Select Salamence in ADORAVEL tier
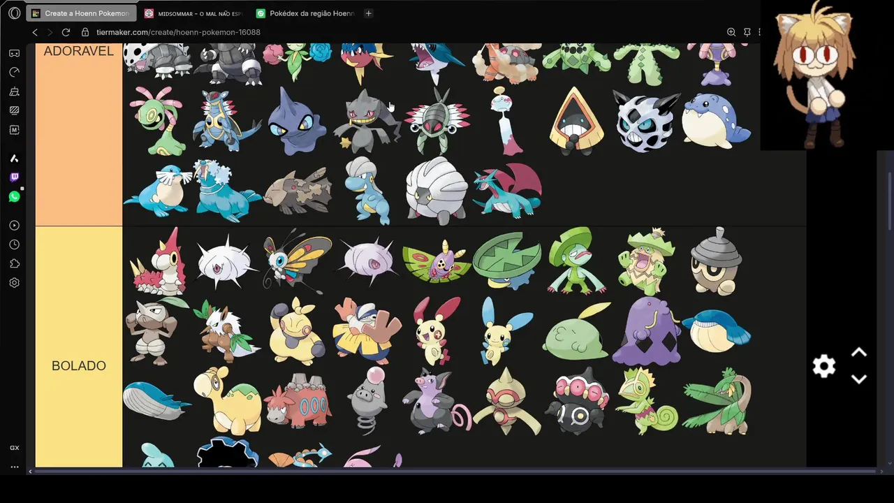 [507, 191]
